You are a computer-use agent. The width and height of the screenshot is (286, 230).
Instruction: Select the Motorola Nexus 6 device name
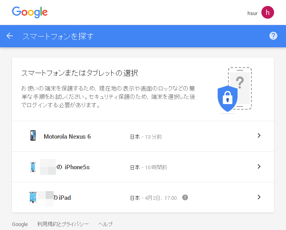click(x=67, y=137)
